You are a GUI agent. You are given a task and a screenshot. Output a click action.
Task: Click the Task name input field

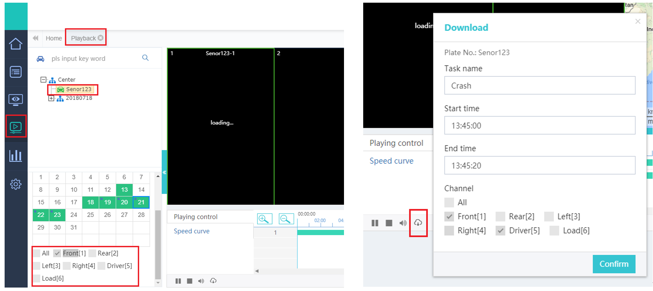pyautogui.click(x=539, y=86)
